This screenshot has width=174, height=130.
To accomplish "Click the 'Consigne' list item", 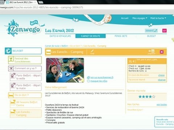I will (51, 120).
